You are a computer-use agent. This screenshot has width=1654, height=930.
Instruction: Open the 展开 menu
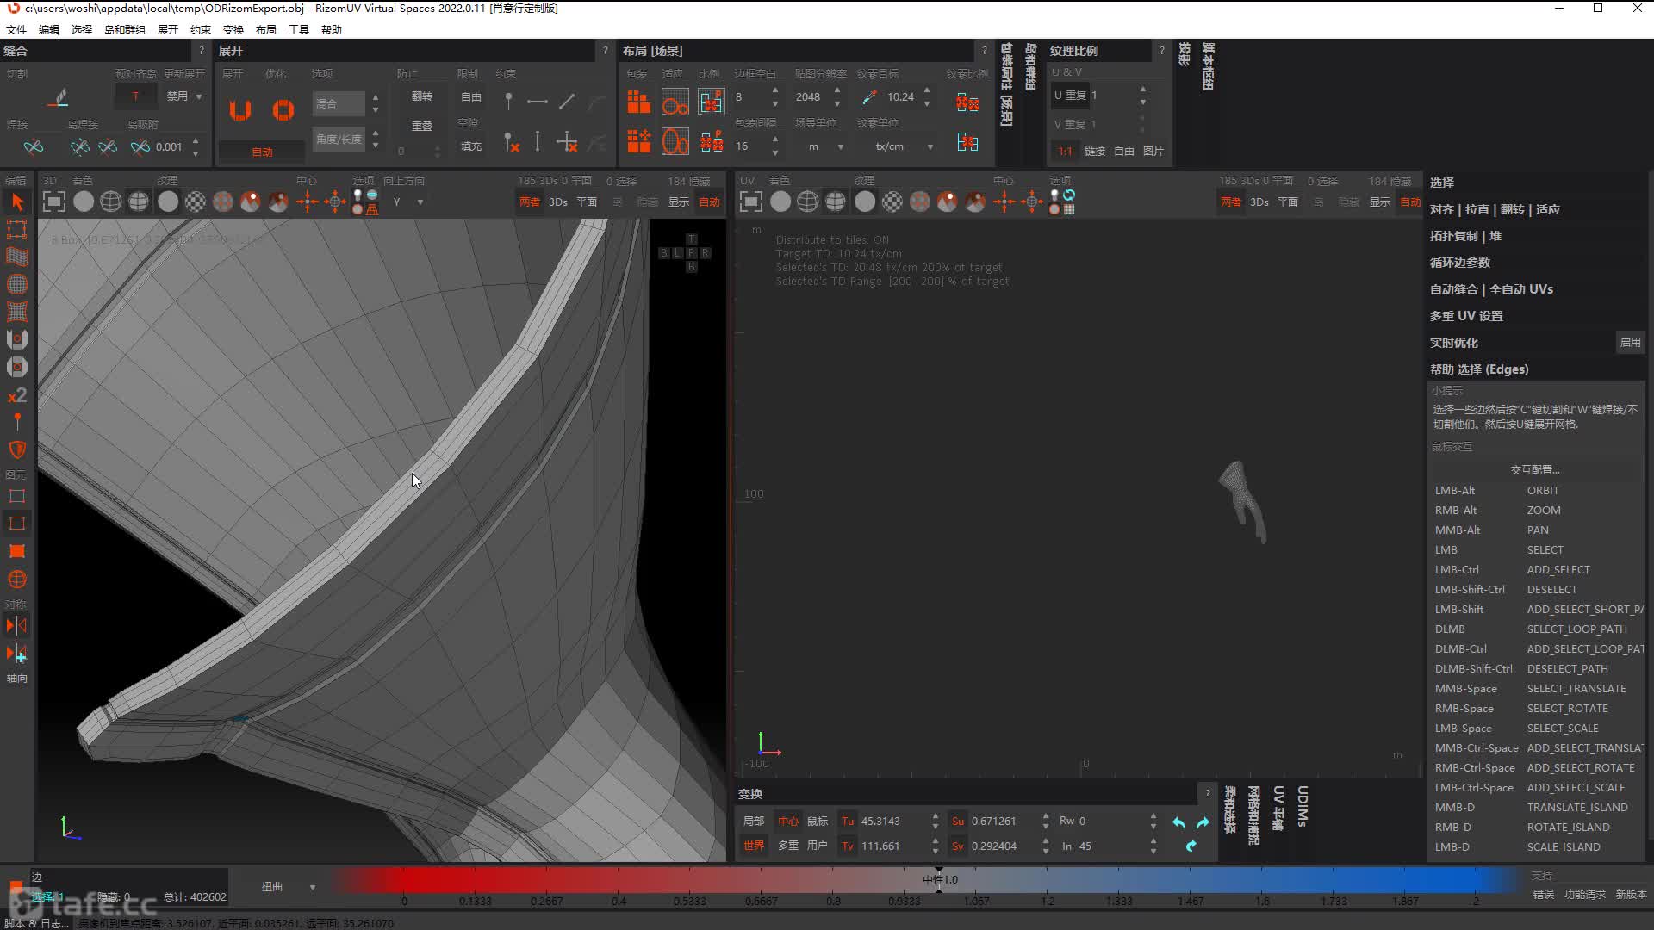[168, 29]
